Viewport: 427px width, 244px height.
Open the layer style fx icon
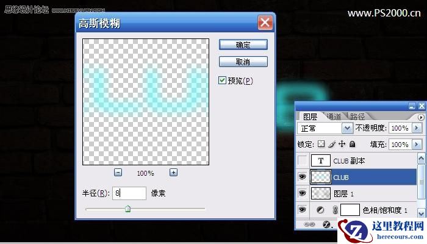click(326, 224)
